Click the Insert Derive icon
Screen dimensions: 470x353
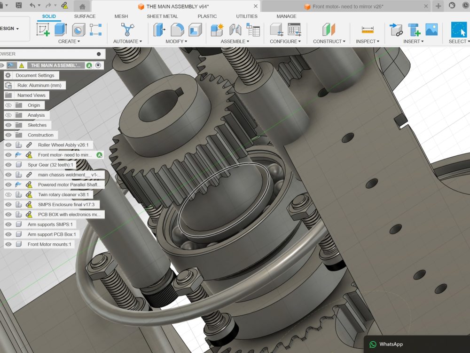[x=396, y=30]
